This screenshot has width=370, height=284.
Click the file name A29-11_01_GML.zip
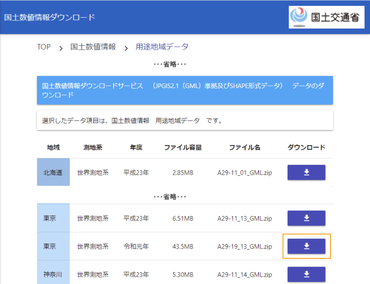(x=245, y=173)
